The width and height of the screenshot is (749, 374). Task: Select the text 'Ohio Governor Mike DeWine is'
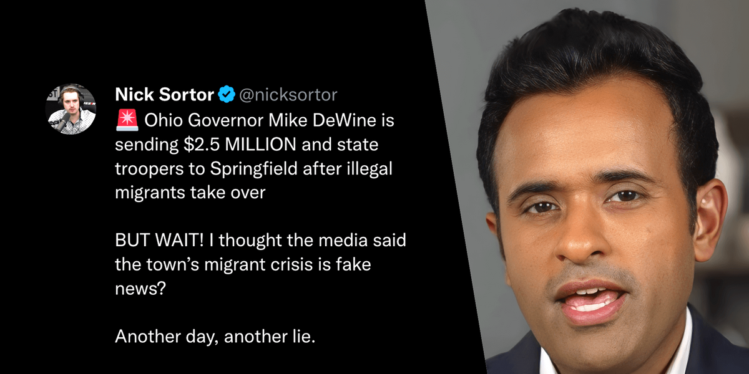coord(270,121)
